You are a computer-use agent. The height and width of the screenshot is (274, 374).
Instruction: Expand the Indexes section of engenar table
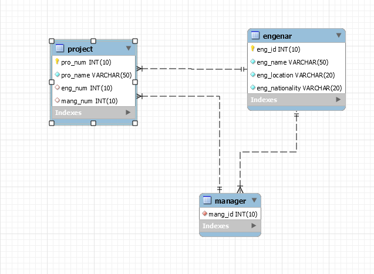click(x=338, y=100)
